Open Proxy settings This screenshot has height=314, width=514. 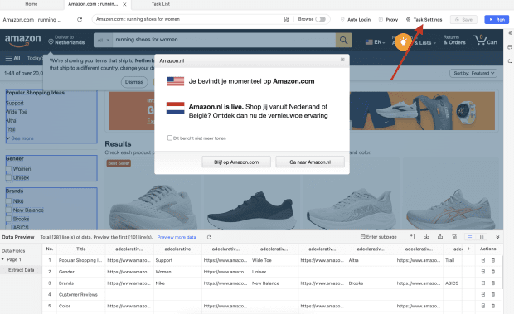click(x=389, y=20)
